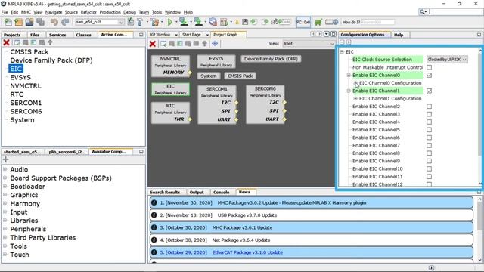484x272 pixels.
Task: Click the New Project toolbar icon
Action: 18,22
